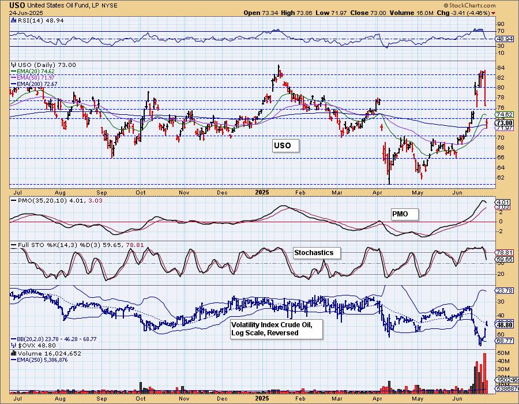Click the 59.65 stochastic axis tag
The image size is (519, 404).
[x=505, y=260]
